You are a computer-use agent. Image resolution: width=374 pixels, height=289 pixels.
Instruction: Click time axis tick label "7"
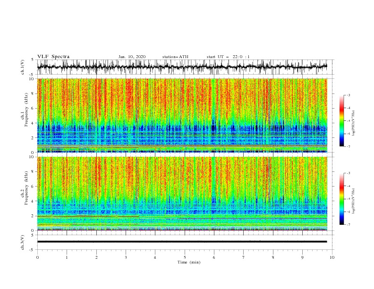pyautogui.click(x=244, y=257)
